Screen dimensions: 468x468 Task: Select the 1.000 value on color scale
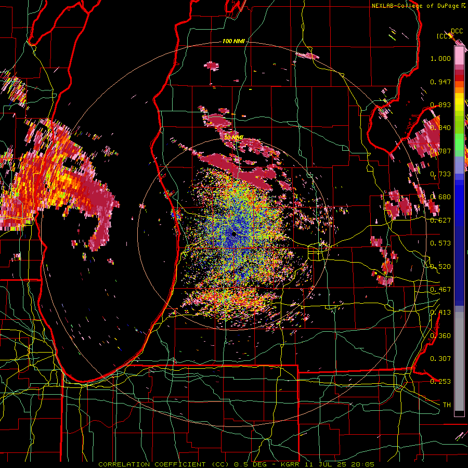440,58
